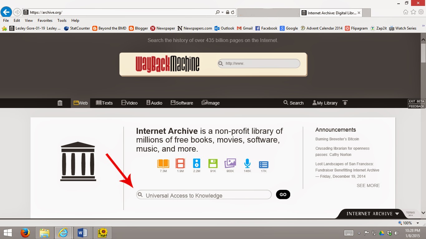Select the Image nav tab
The image size is (426, 239).
[211, 103]
